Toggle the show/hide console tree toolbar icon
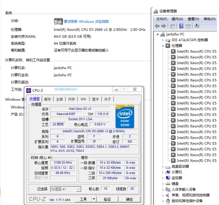The width and height of the screenshot is (219, 205). 172,26
